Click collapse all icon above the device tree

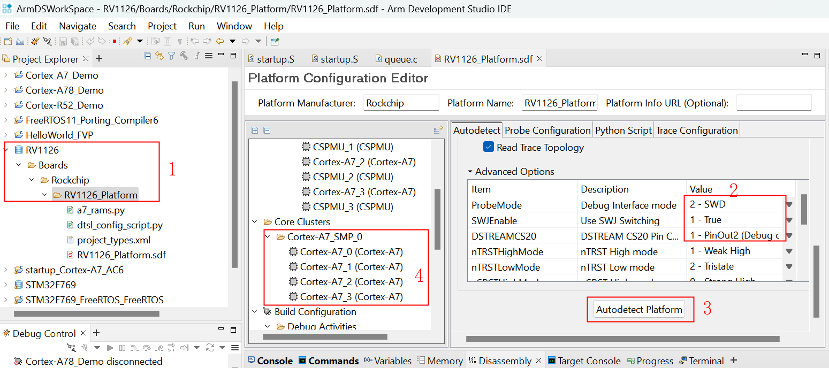[x=267, y=130]
